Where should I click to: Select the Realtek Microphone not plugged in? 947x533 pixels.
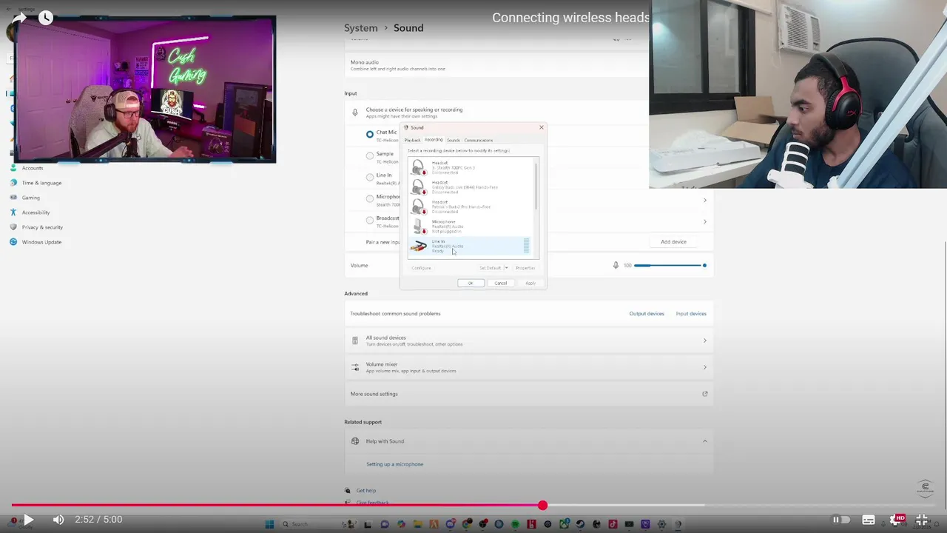[471, 227]
